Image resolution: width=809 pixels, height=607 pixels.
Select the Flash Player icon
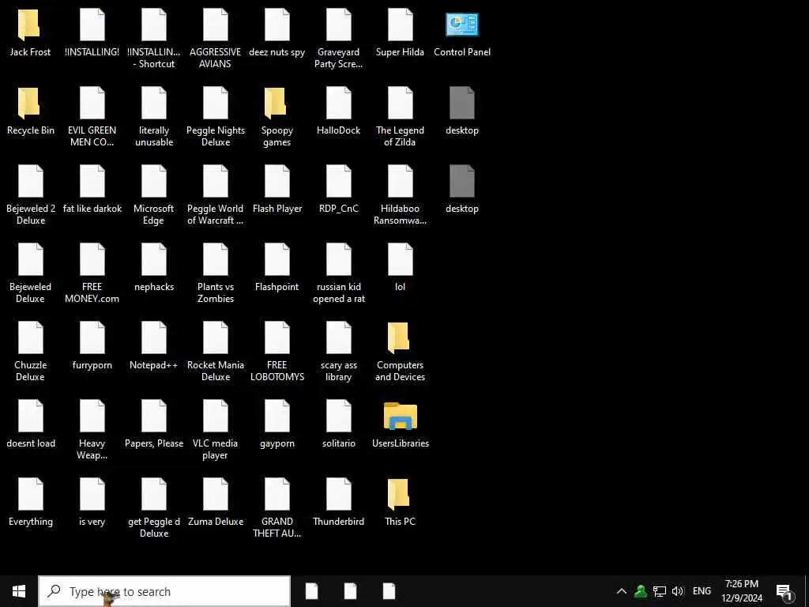(277, 181)
